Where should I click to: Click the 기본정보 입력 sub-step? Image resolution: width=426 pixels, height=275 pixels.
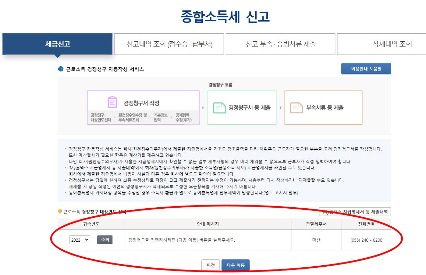click(x=161, y=117)
